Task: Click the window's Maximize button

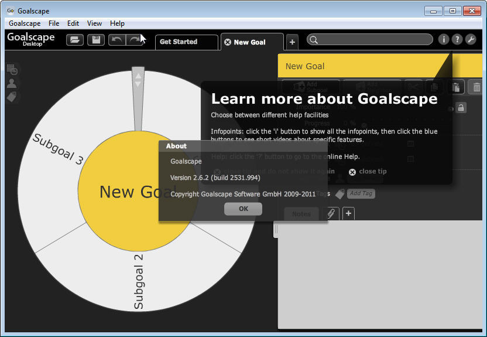Action: 452,11
